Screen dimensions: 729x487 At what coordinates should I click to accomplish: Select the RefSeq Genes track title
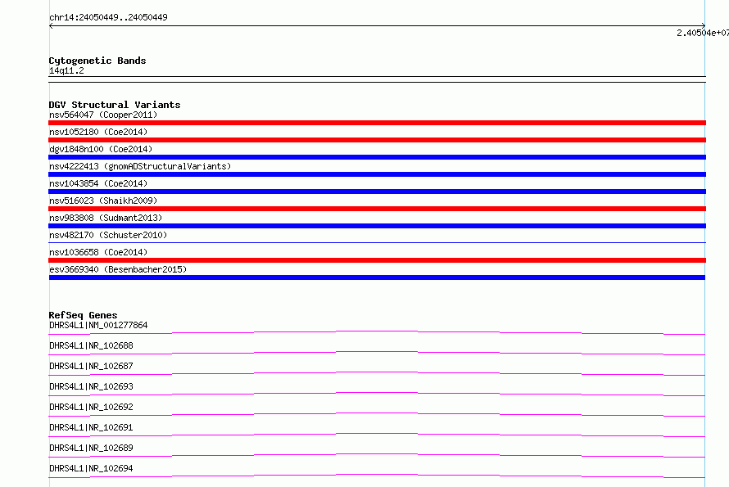pos(83,315)
